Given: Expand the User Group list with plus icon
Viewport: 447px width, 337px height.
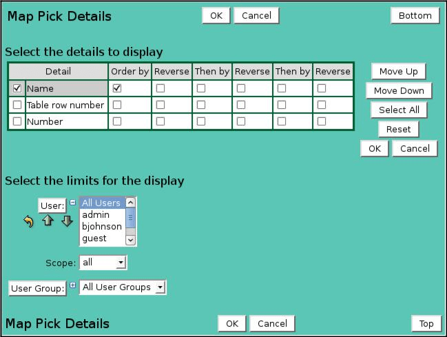Looking at the screenshot, I should [73, 285].
